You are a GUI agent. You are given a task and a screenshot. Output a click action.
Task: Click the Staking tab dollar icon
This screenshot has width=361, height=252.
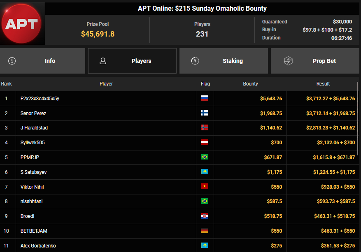click(195, 61)
